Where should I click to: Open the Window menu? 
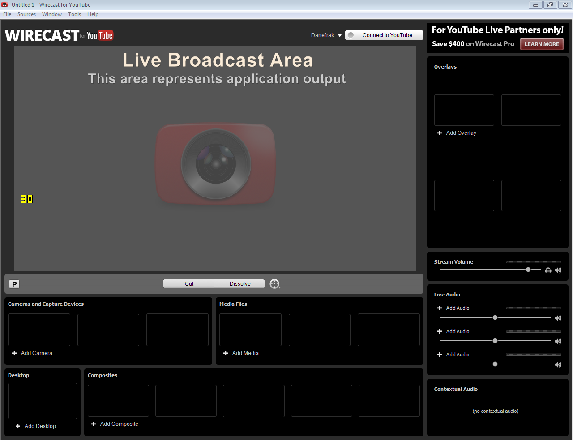[x=52, y=14]
